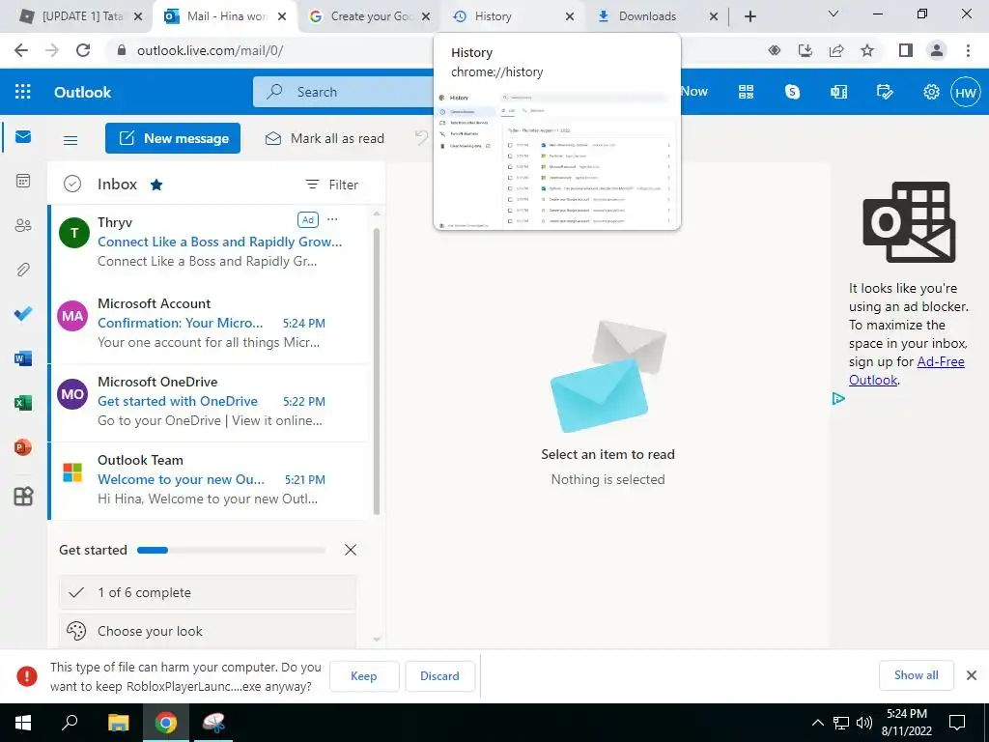This screenshot has width=989, height=742.
Task: Open the notification center icon
Action: click(x=957, y=723)
